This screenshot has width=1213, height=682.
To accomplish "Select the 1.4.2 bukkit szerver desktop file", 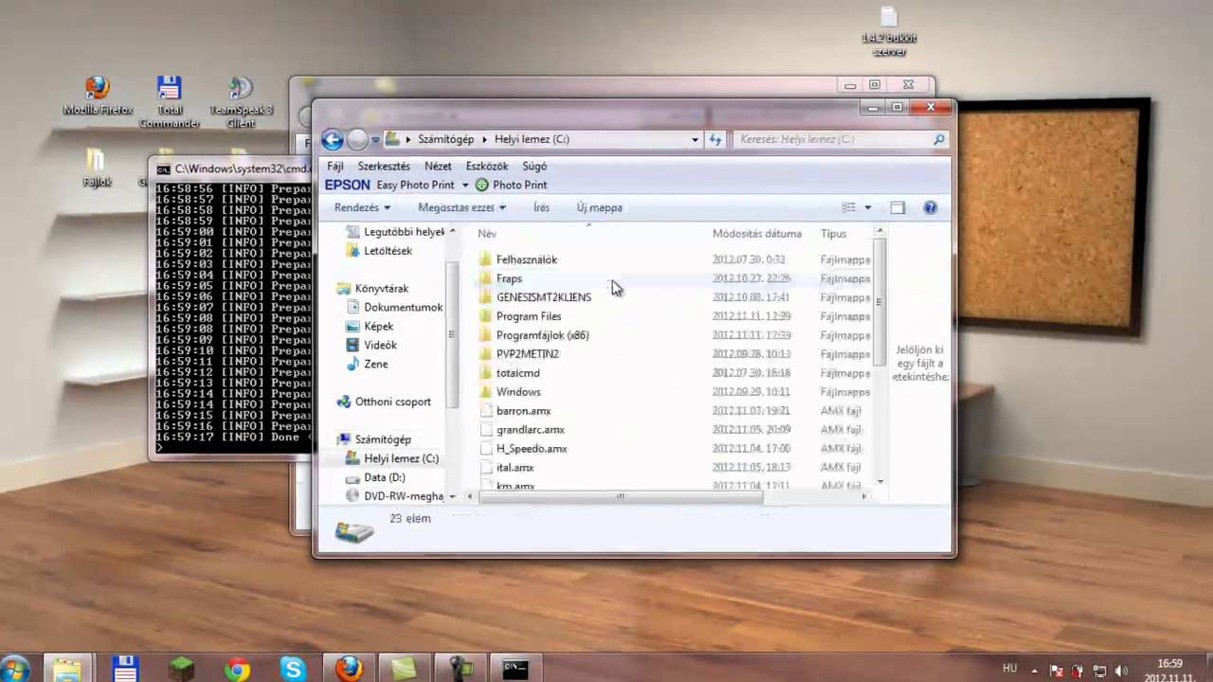I will tap(888, 30).
